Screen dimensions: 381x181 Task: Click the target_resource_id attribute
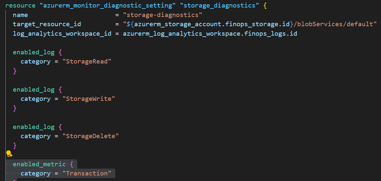pos(47,24)
